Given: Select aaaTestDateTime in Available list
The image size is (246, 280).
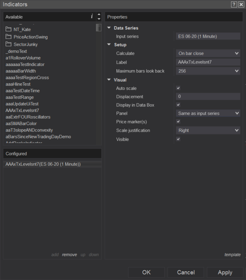Looking at the screenshot, I should point(22,91).
